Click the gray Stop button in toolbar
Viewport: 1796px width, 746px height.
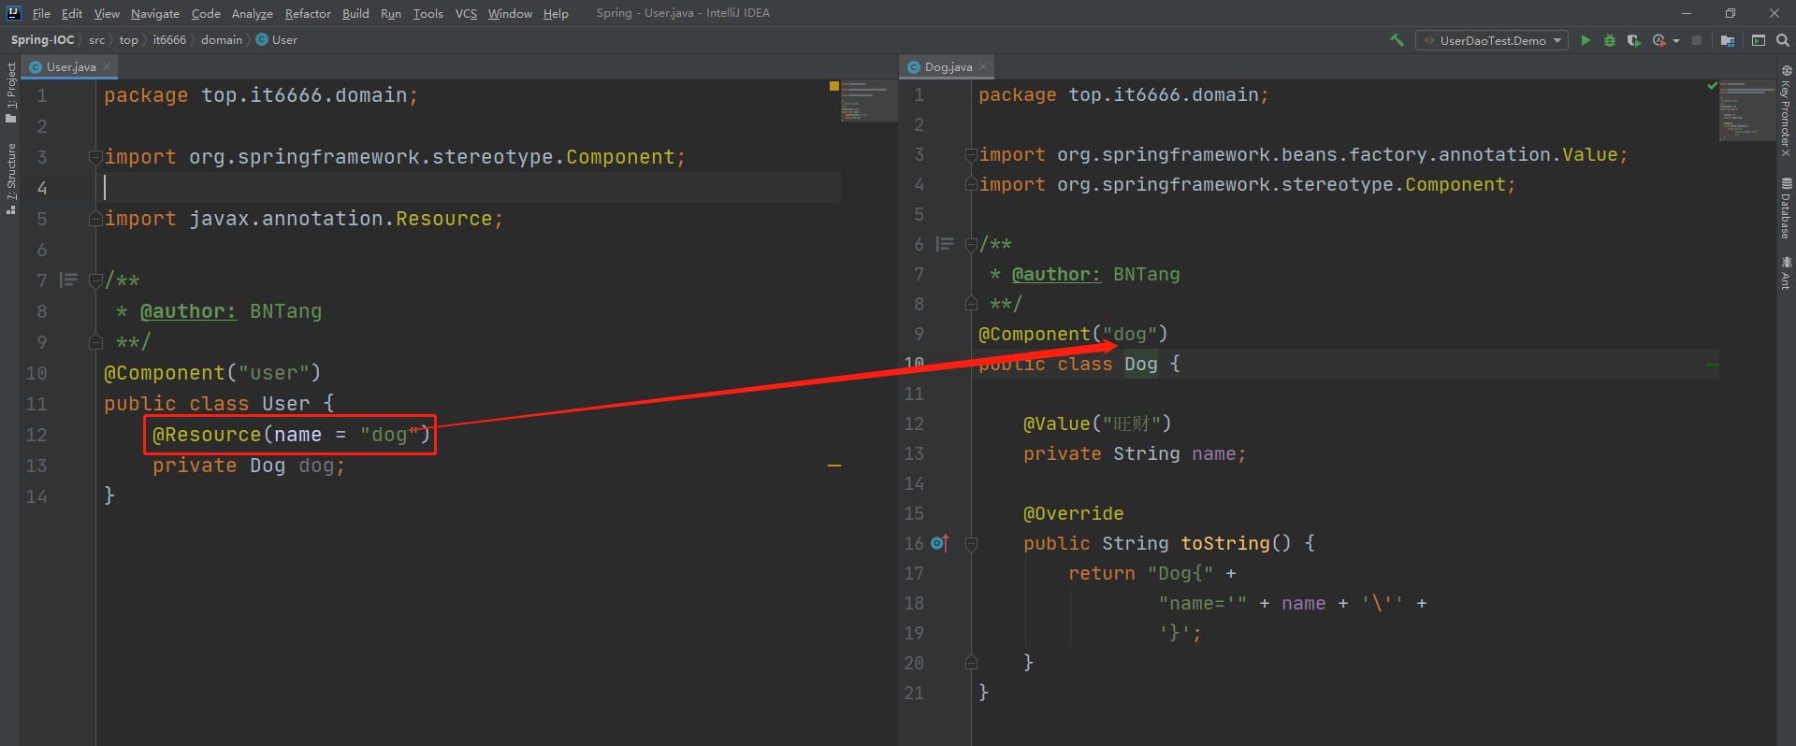pos(1697,40)
